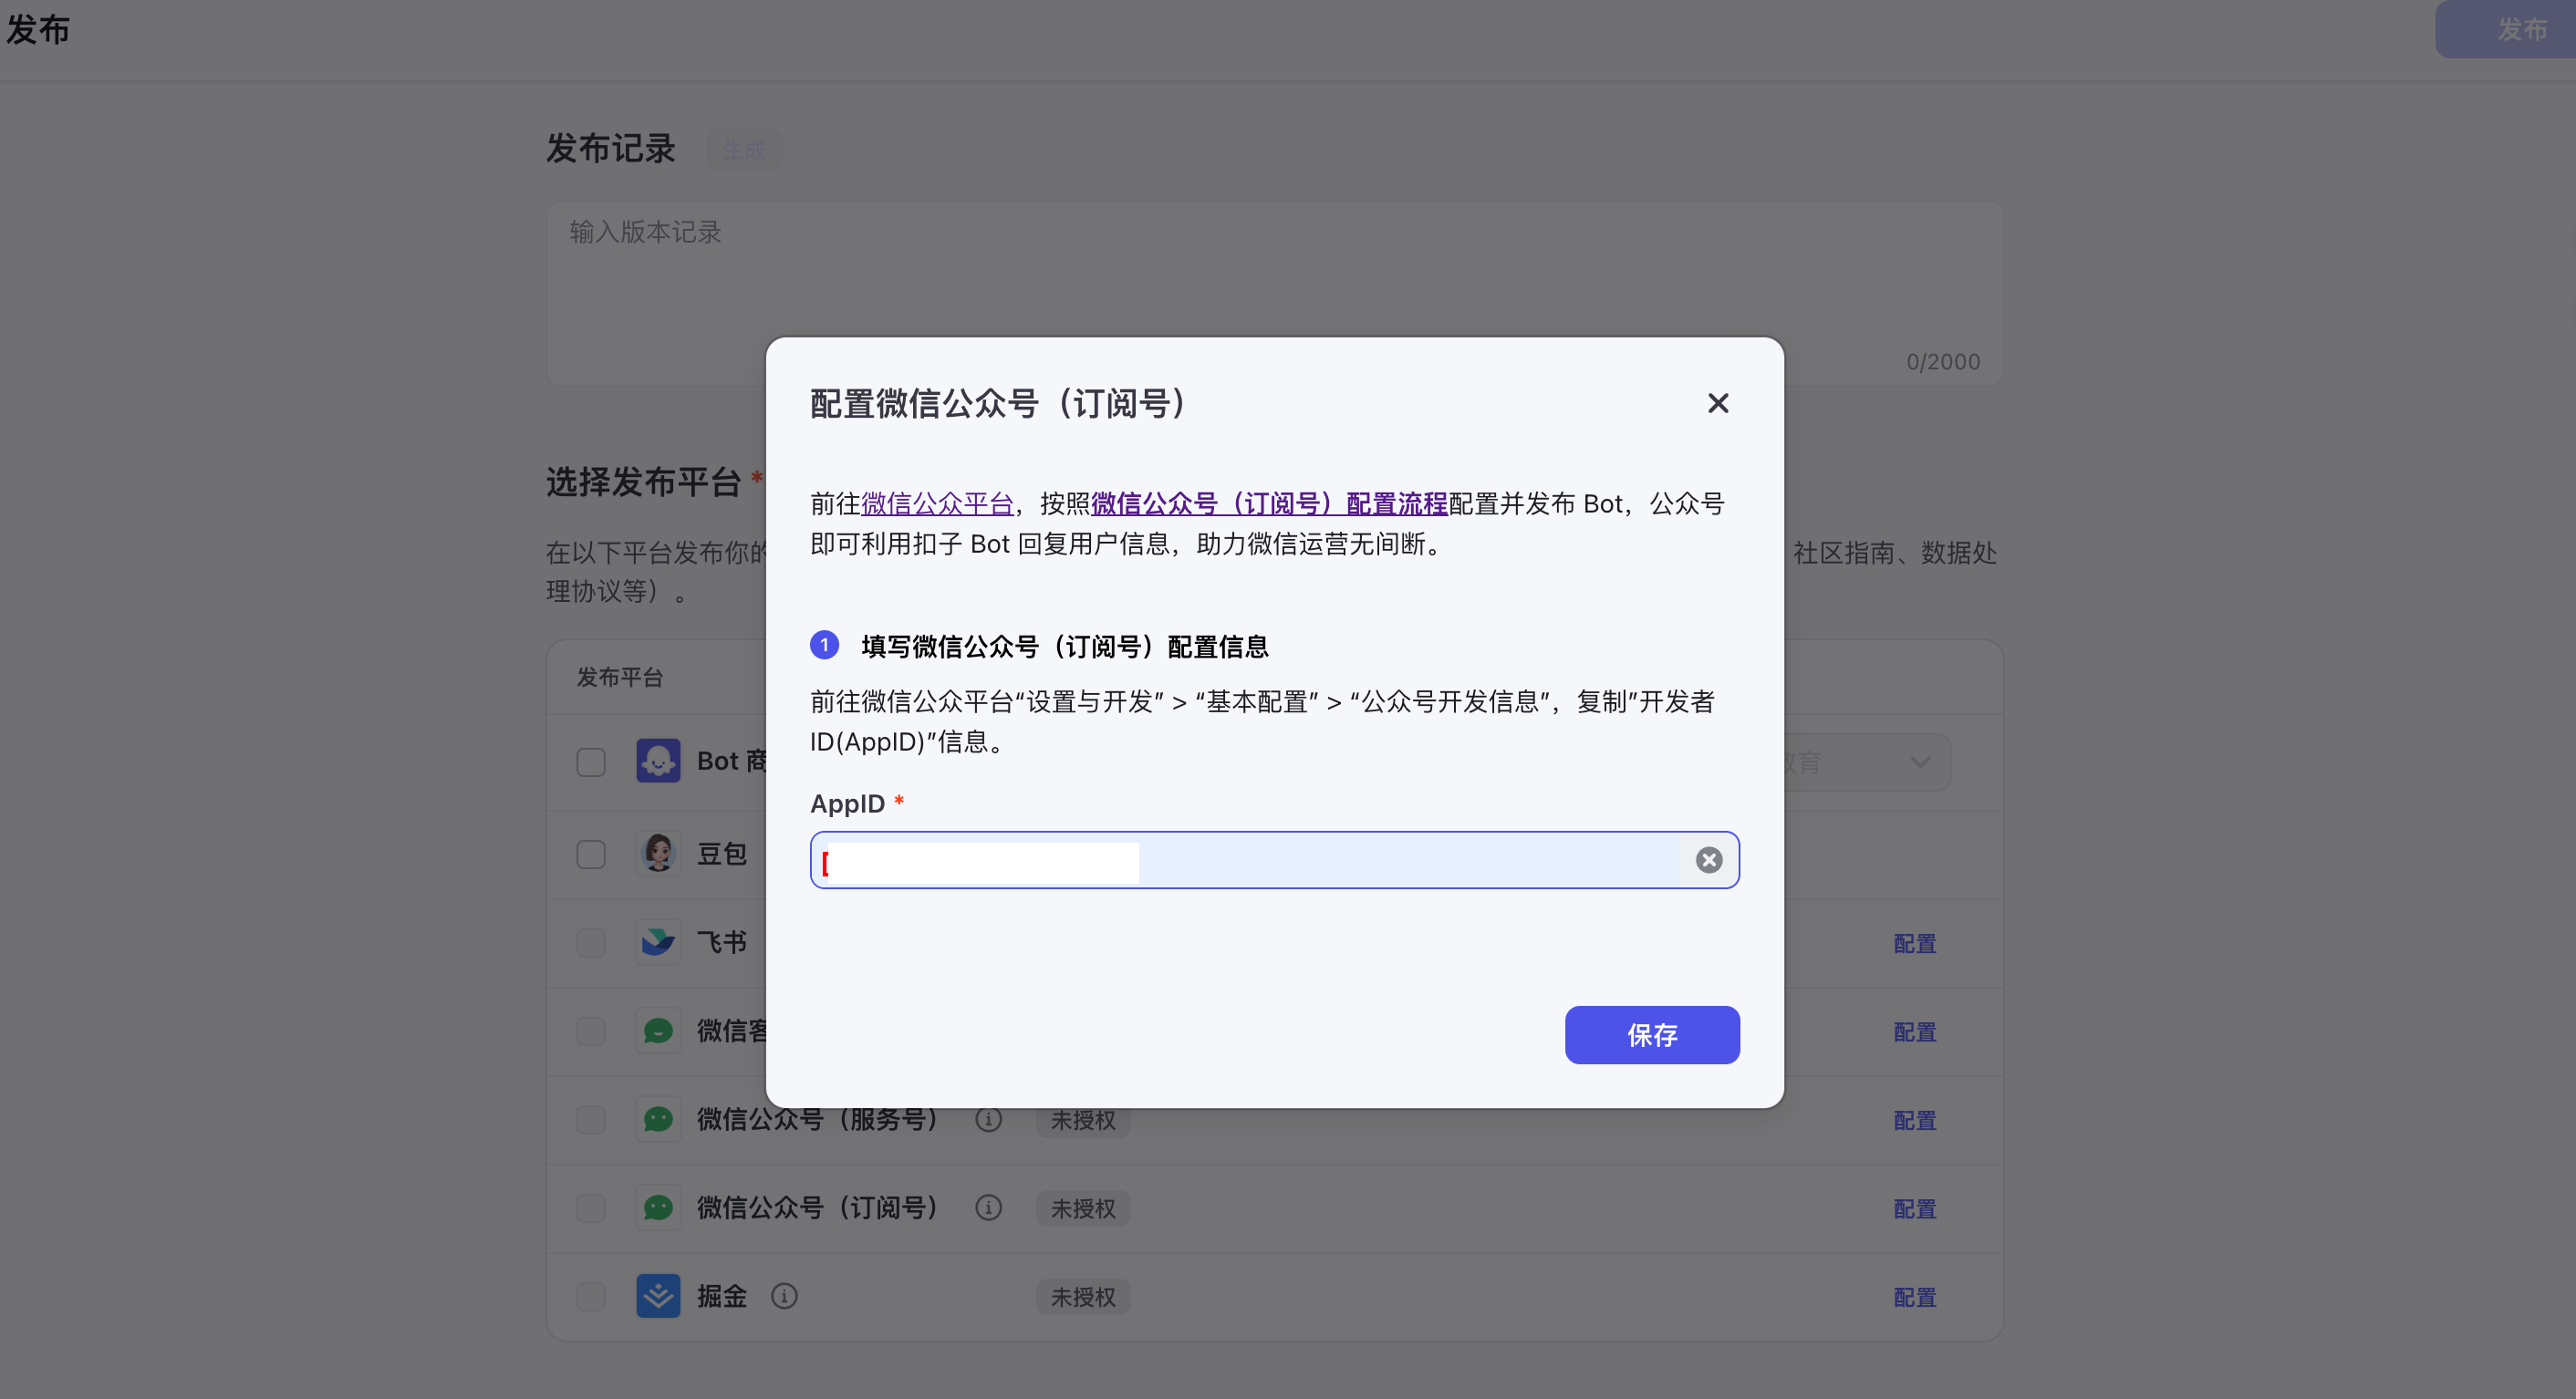2576x1399 pixels.
Task: Click the 掘金 logo icon
Action: click(658, 1296)
